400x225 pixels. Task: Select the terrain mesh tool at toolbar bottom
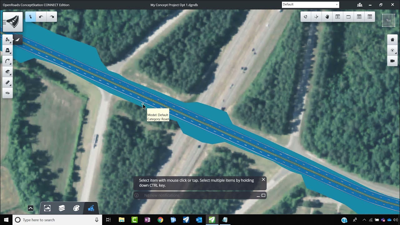click(x=7, y=93)
